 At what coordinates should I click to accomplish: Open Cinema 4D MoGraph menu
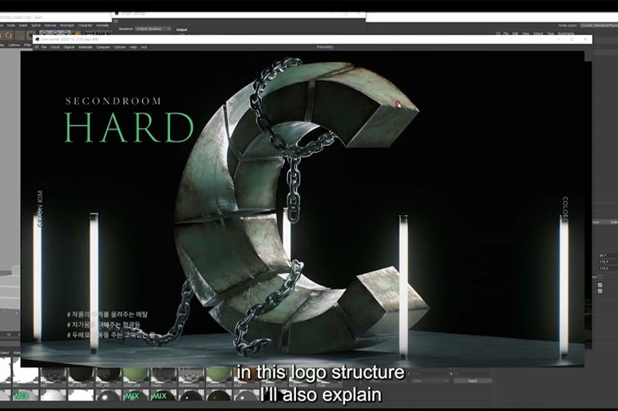click(67, 25)
